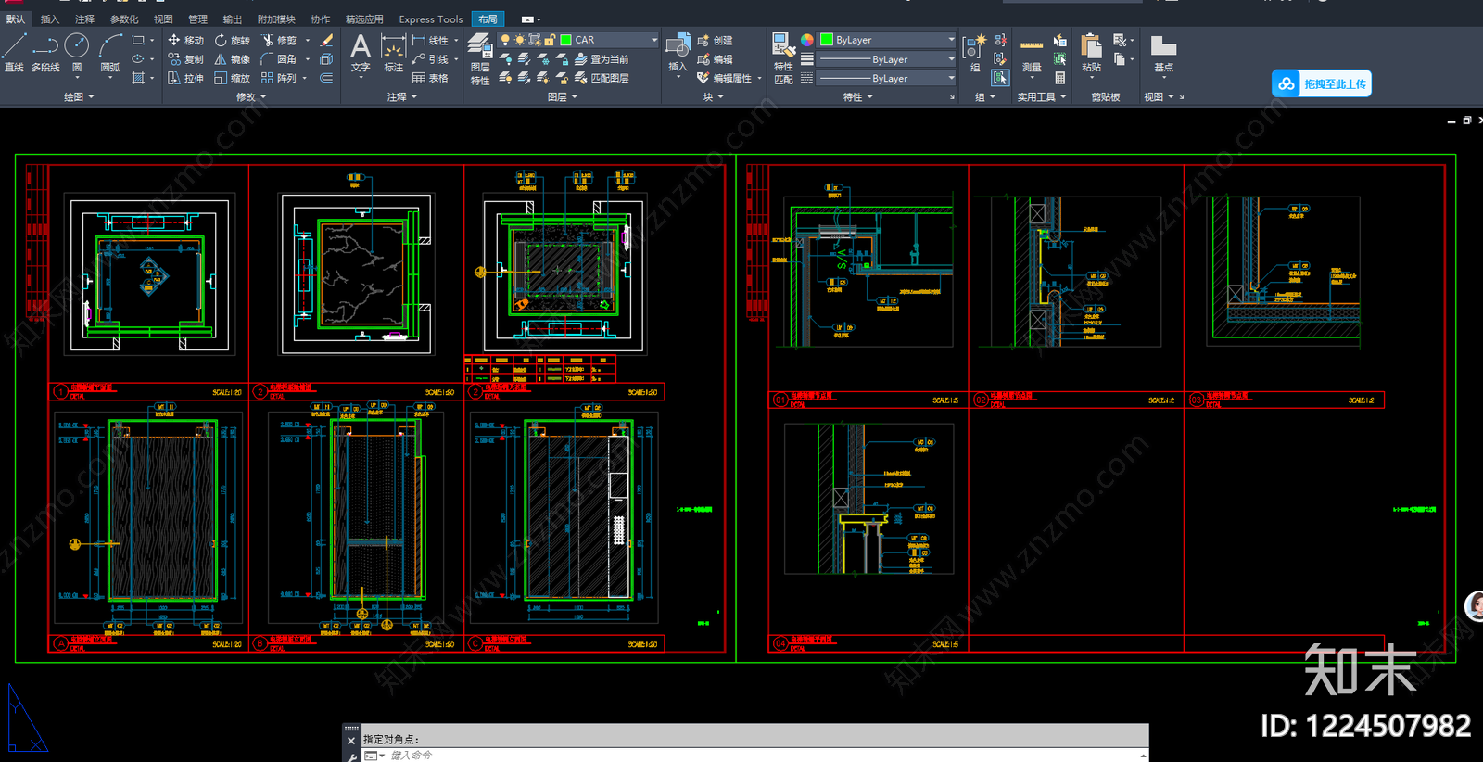Switch to the 插入 ribbon tab
The height and width of the screenshot is (762, 1483).
50,19
